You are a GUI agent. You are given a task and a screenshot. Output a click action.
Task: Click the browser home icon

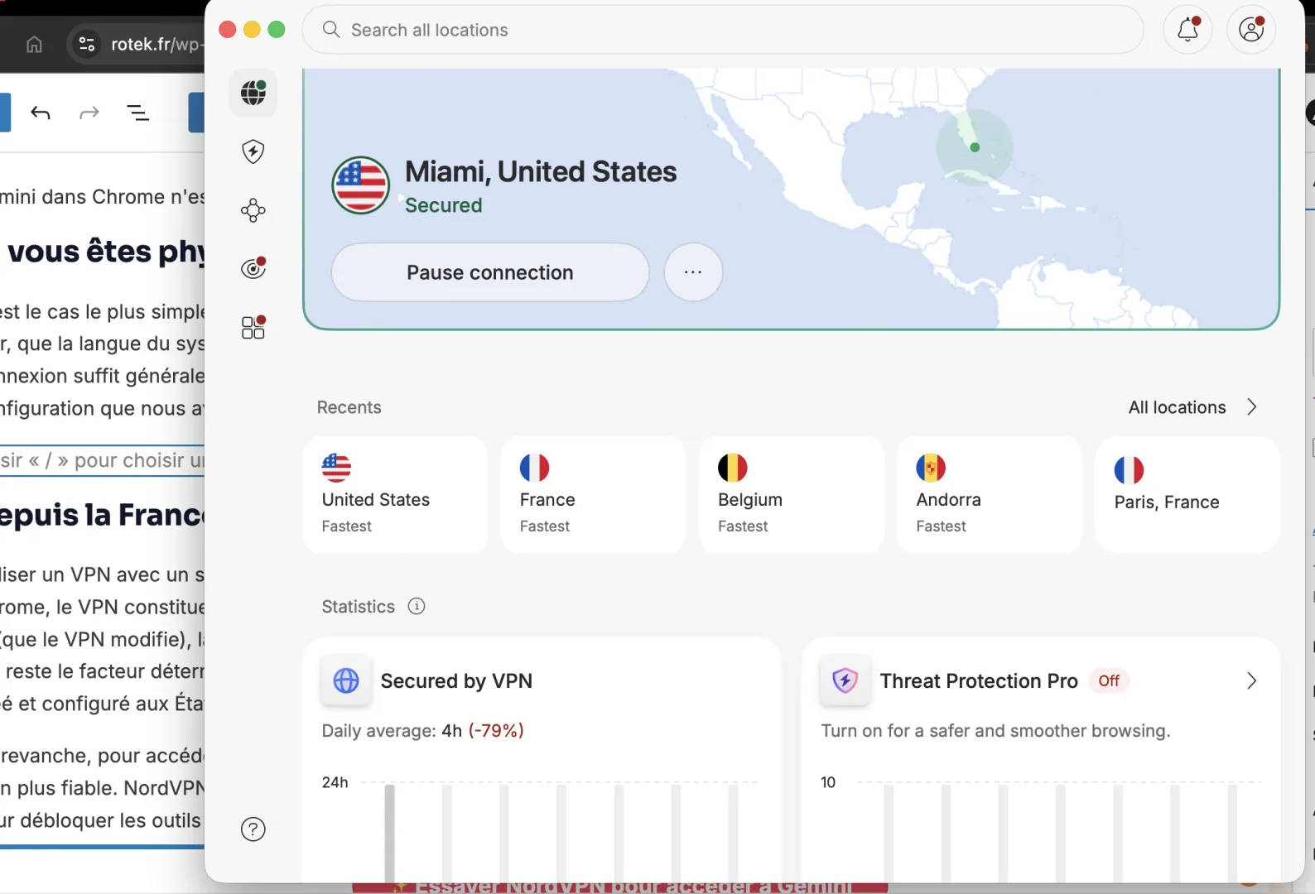[x=34, y=44]
